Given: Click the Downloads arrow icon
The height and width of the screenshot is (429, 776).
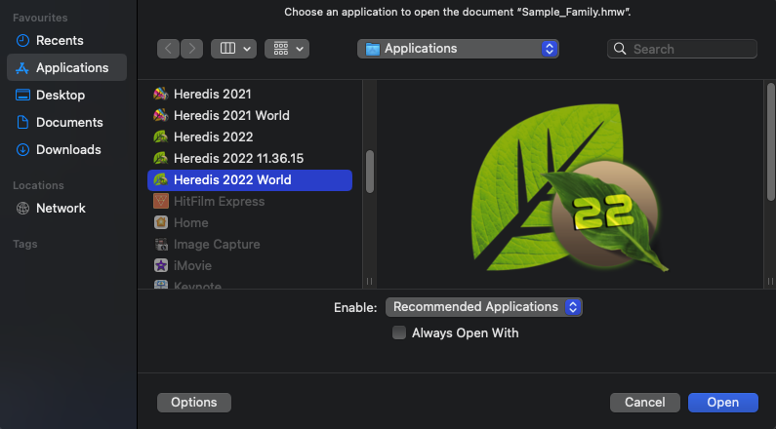Looking at the screenshot, I should pyautogui.click(x=22, y=149).
